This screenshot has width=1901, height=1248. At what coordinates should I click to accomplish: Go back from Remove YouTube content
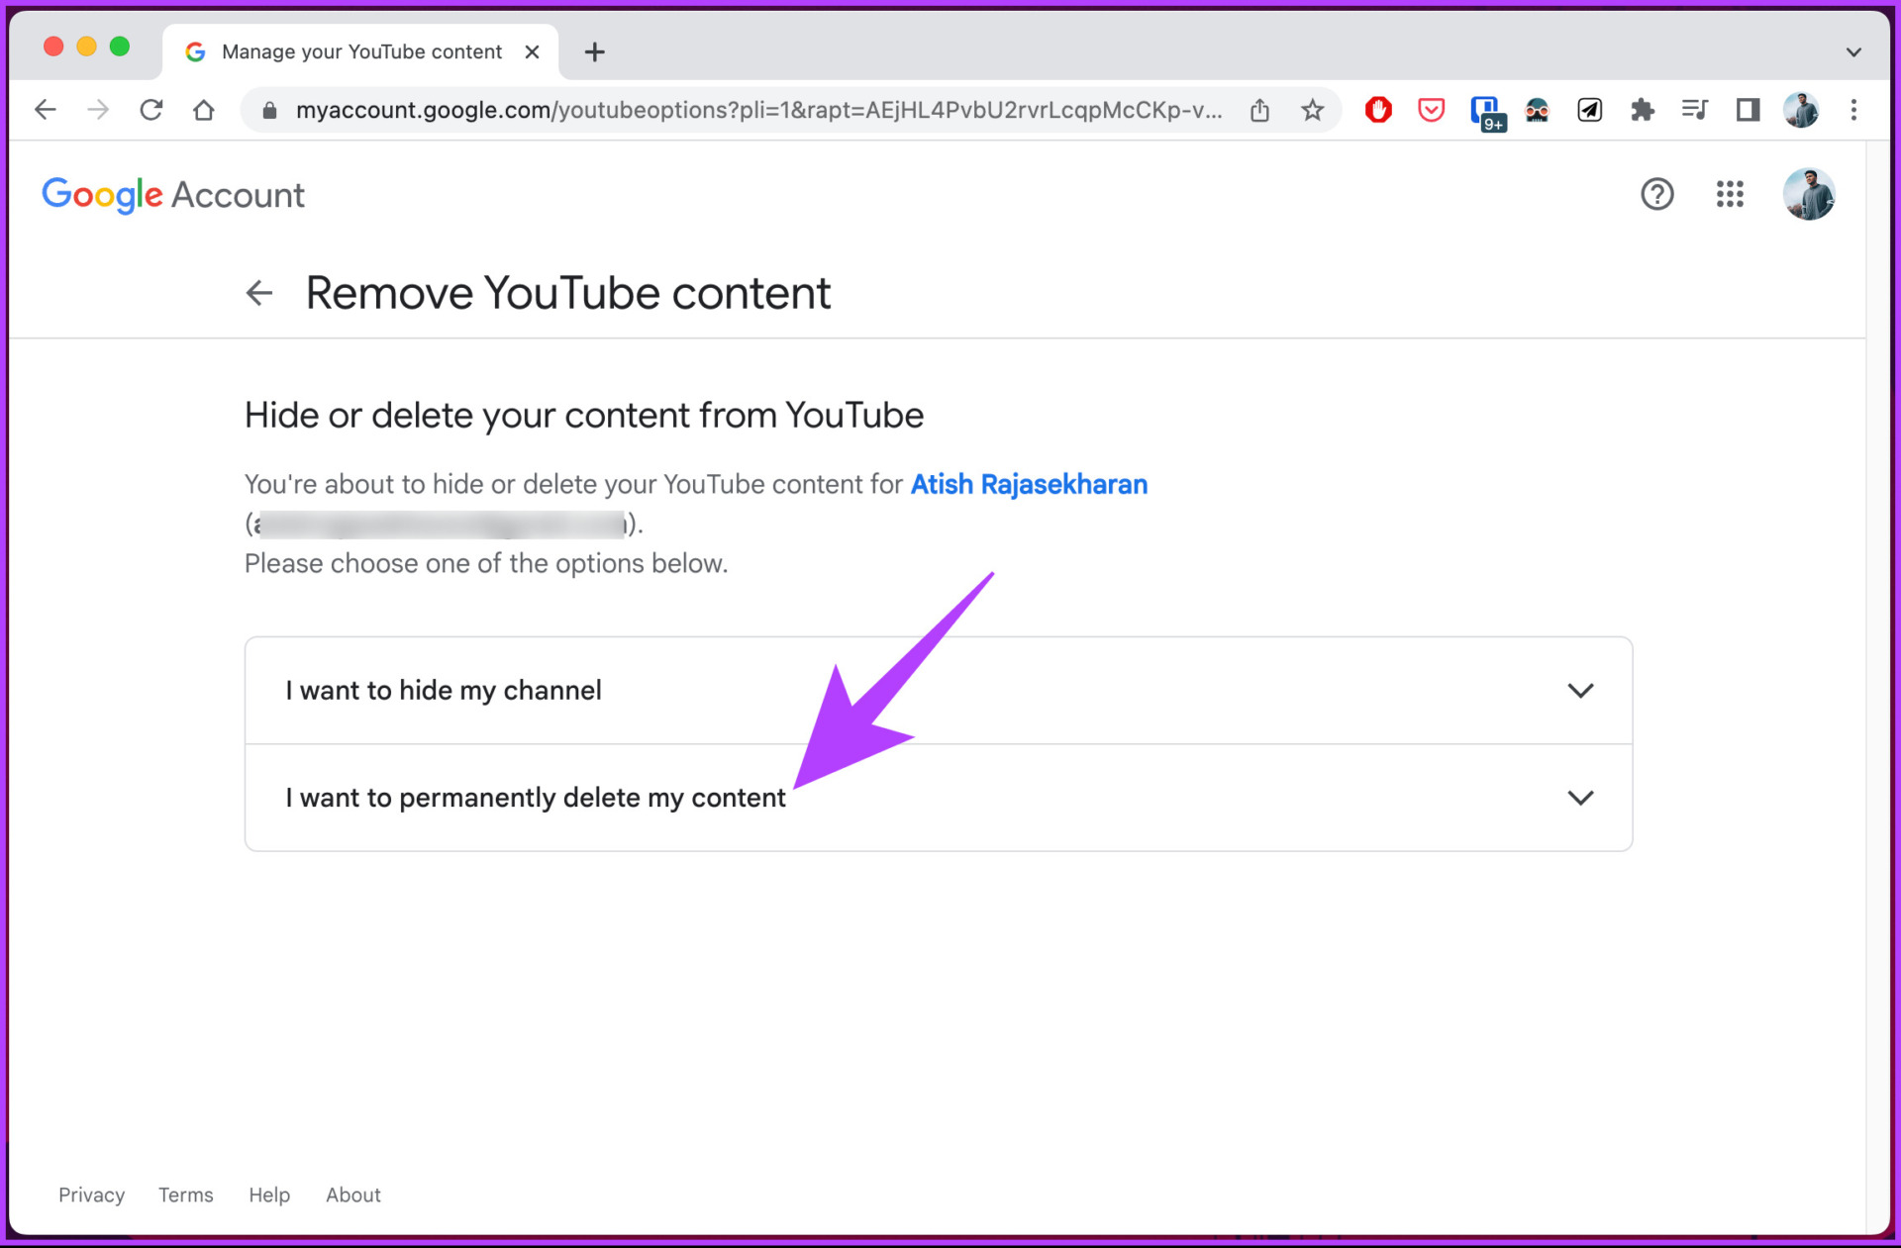coord(259,293)
